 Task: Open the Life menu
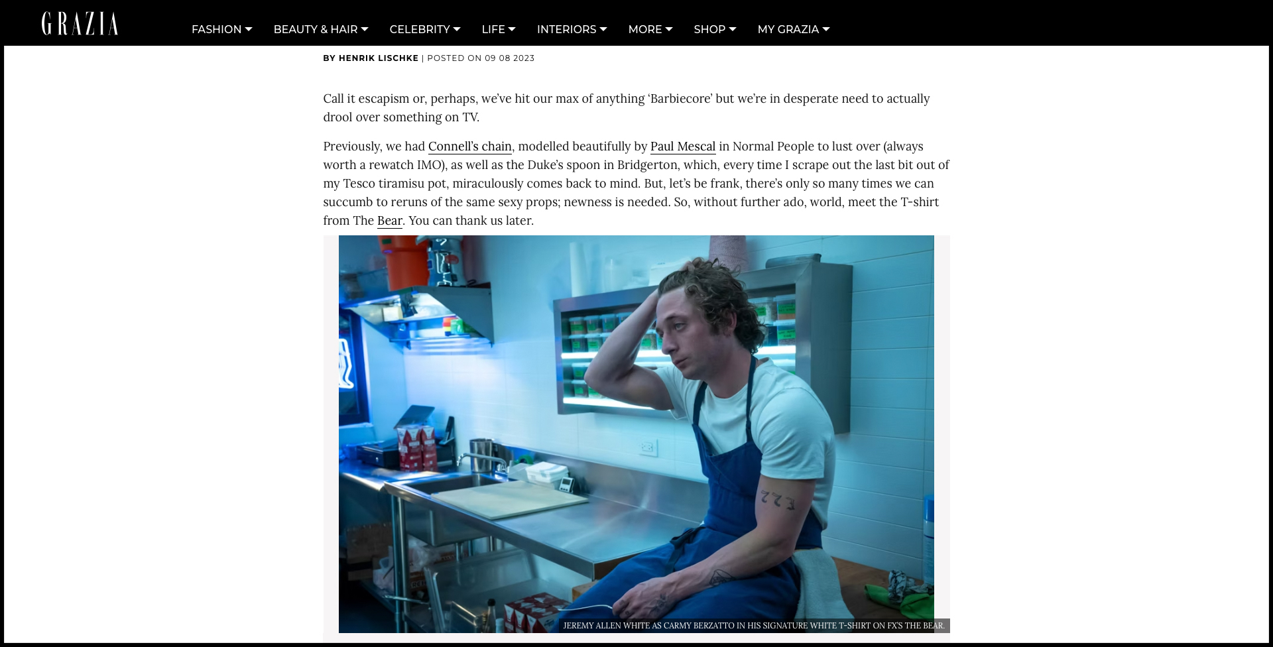[499, 29]
